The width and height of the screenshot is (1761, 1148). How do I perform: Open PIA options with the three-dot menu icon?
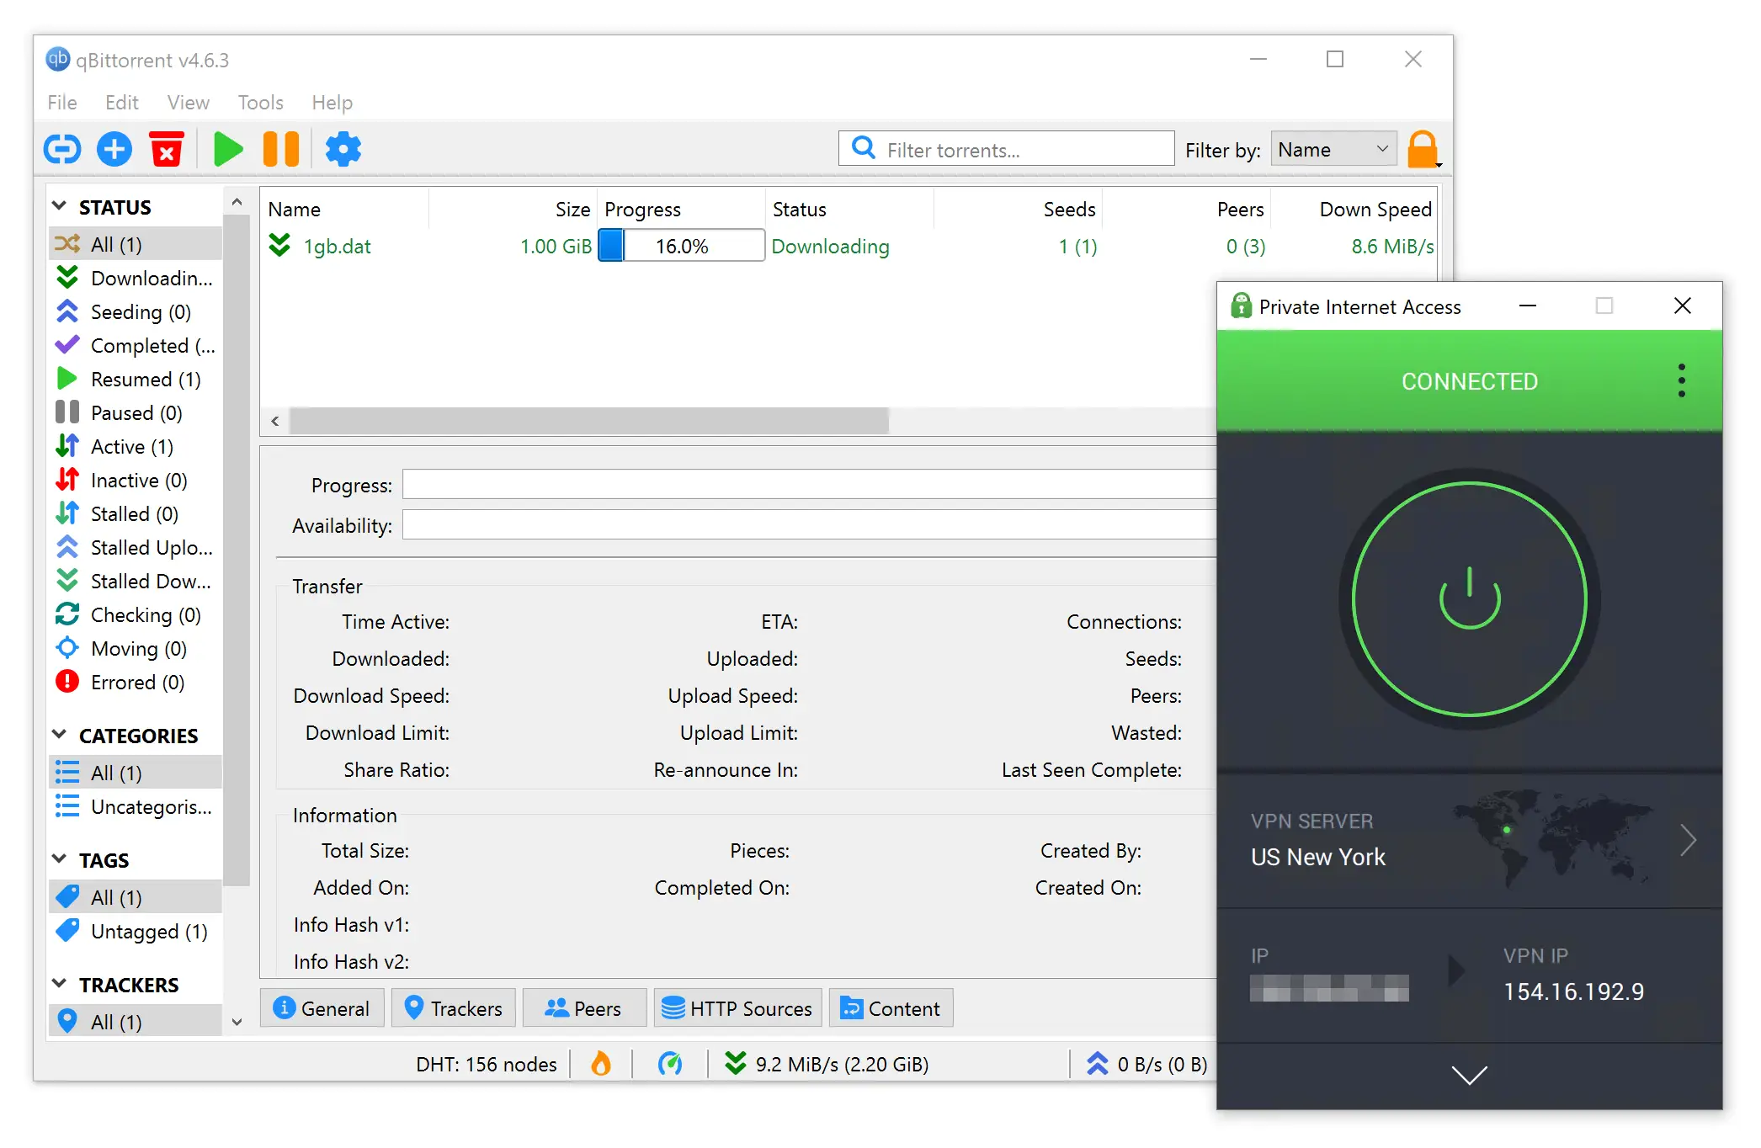[1681, 380]
